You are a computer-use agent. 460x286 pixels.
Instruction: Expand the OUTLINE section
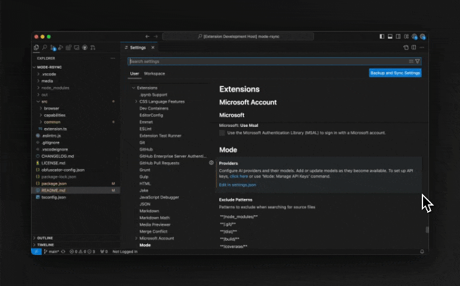coord(45,238)
